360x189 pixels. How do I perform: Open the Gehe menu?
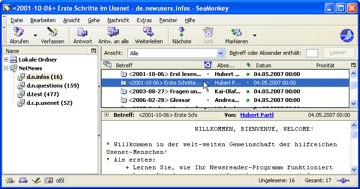tap(94, 20)
